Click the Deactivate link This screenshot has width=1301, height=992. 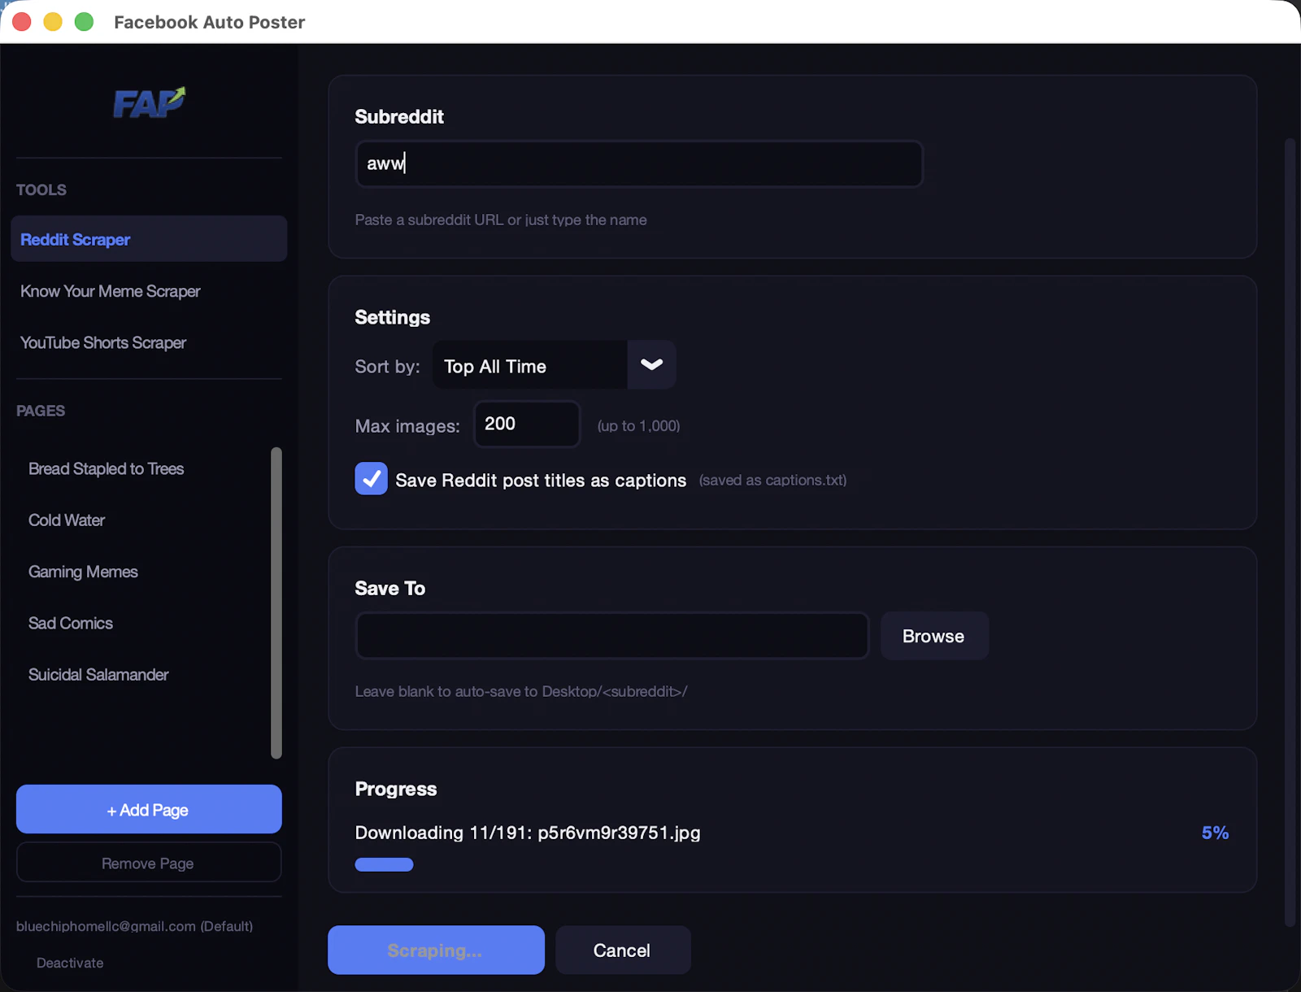click(70, 963)
